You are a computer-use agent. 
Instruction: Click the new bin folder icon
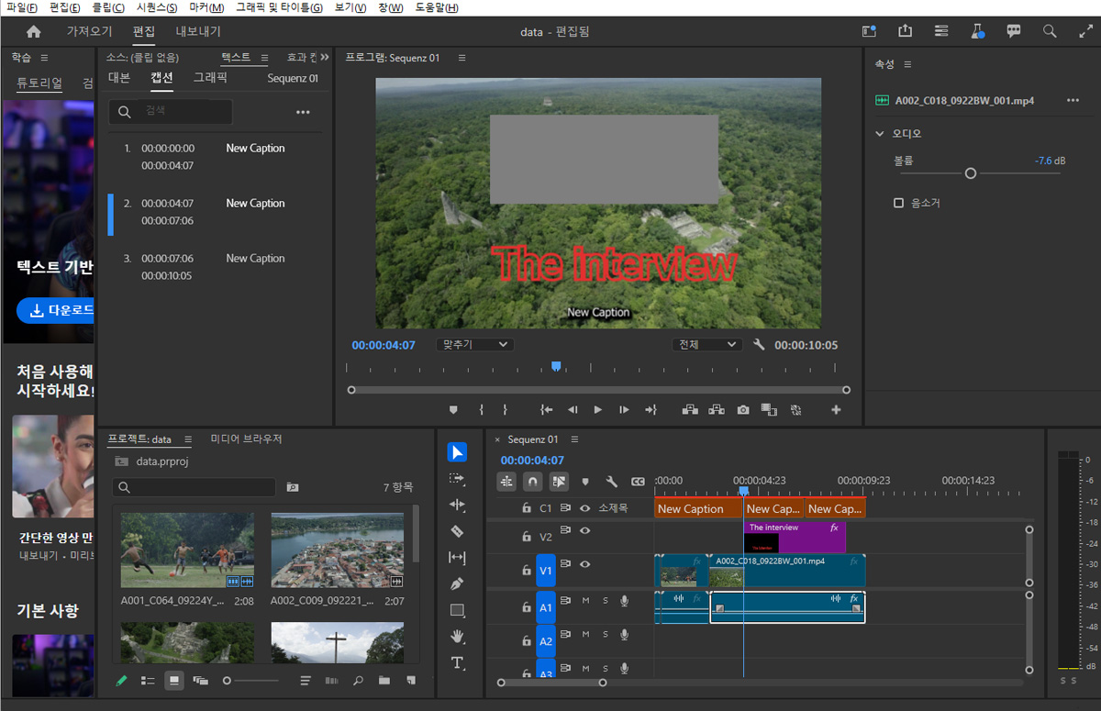(x=384, y=681)
